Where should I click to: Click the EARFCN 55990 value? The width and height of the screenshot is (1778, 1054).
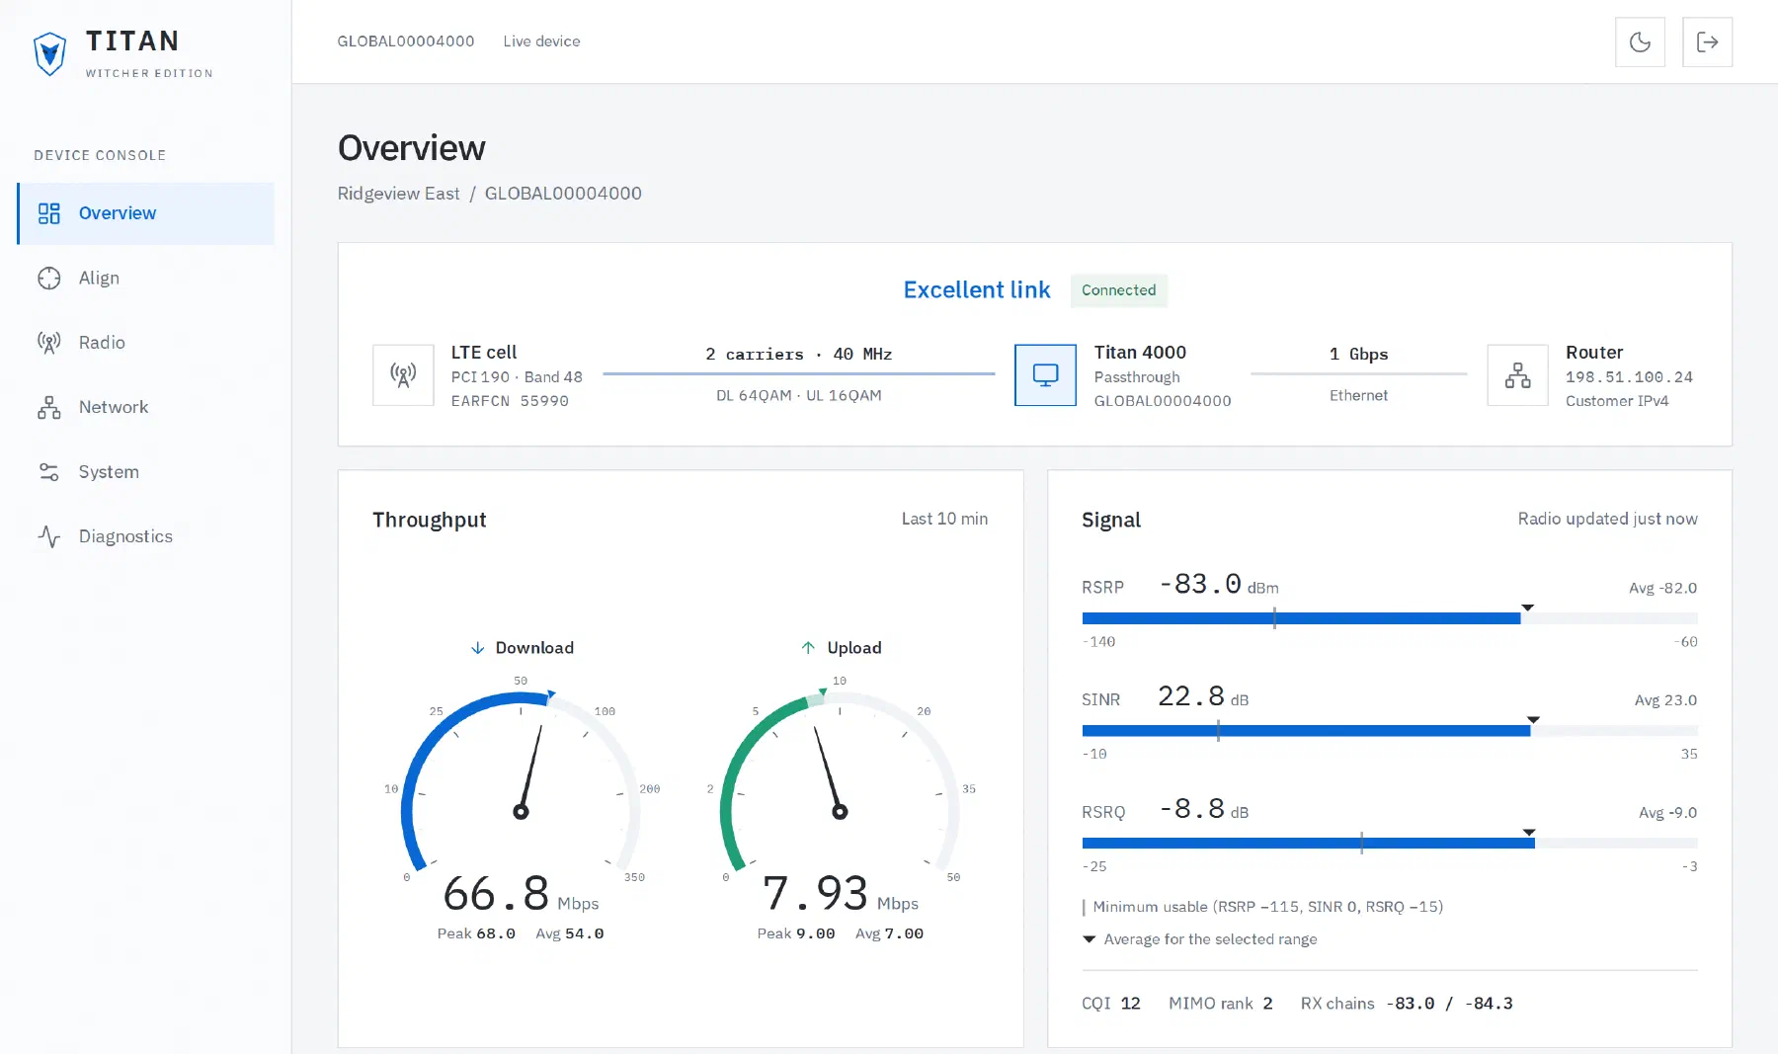pos(510,401)
